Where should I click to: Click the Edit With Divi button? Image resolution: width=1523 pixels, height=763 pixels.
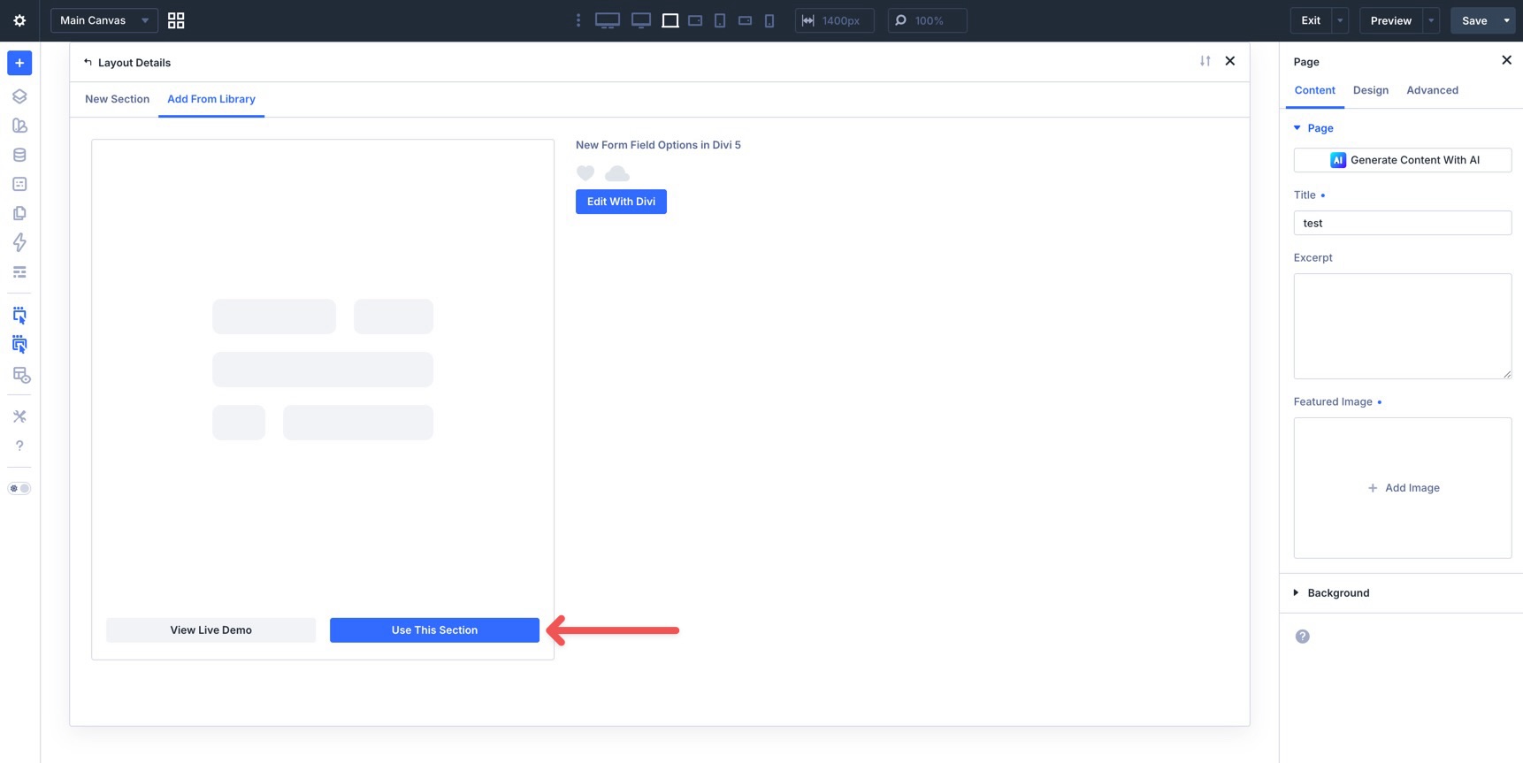(621, 202)
